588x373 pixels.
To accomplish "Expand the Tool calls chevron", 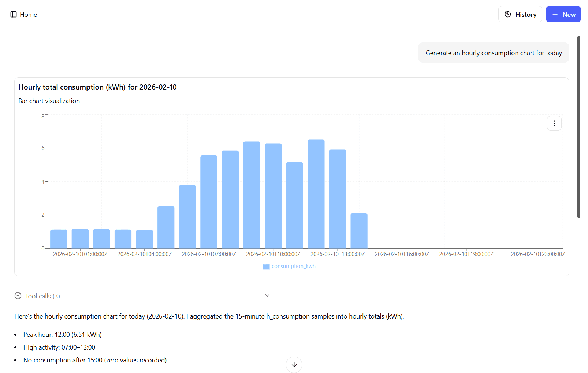I will 267,295.
